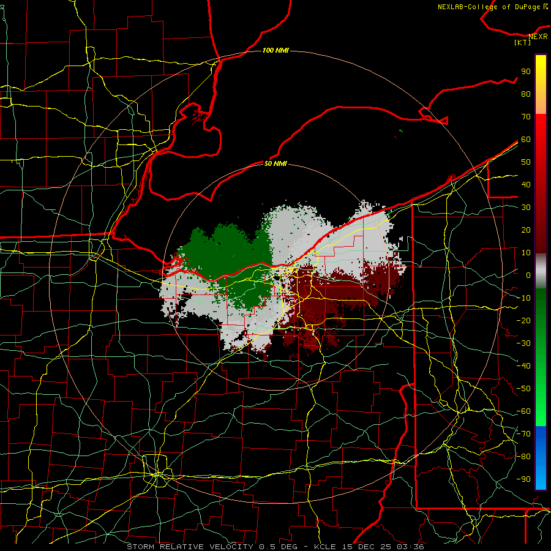Click the 90 value on velocity scale

tap(526, 72)
